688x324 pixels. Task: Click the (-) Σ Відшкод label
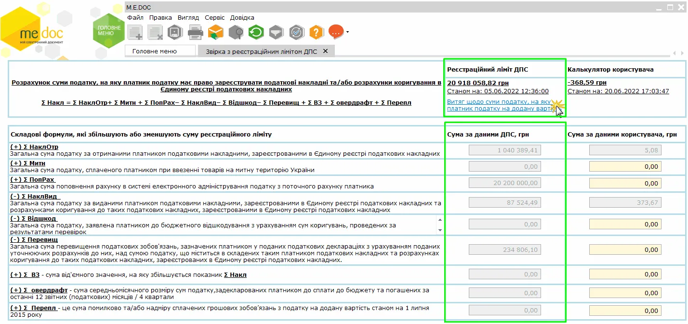[34, 219]
